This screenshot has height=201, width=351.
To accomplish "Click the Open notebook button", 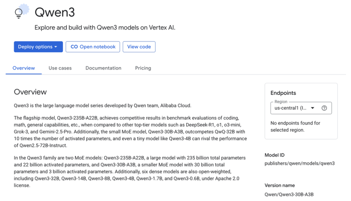I will pos(93,47).
